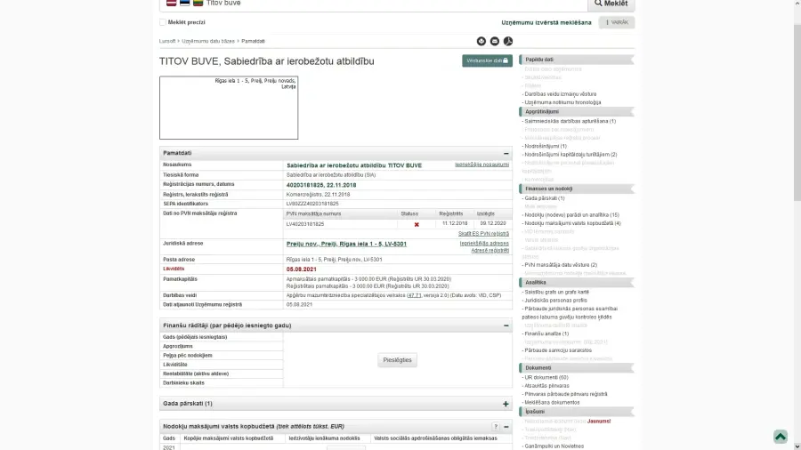Open Nodokļu maksājumi valsts kopbudžetā (4) sidebar link

[x=572, y=223]
